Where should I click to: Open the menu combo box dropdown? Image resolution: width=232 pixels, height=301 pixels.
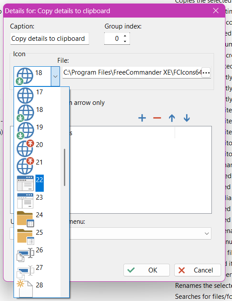[x=207, y=233]
